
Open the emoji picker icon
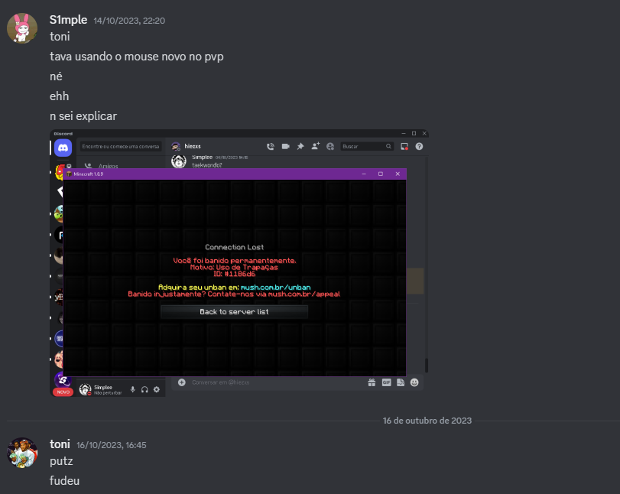tap(414, 382)
